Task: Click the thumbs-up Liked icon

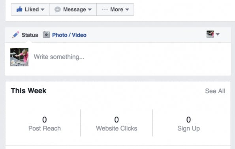Action: click(x=19, y=9)
